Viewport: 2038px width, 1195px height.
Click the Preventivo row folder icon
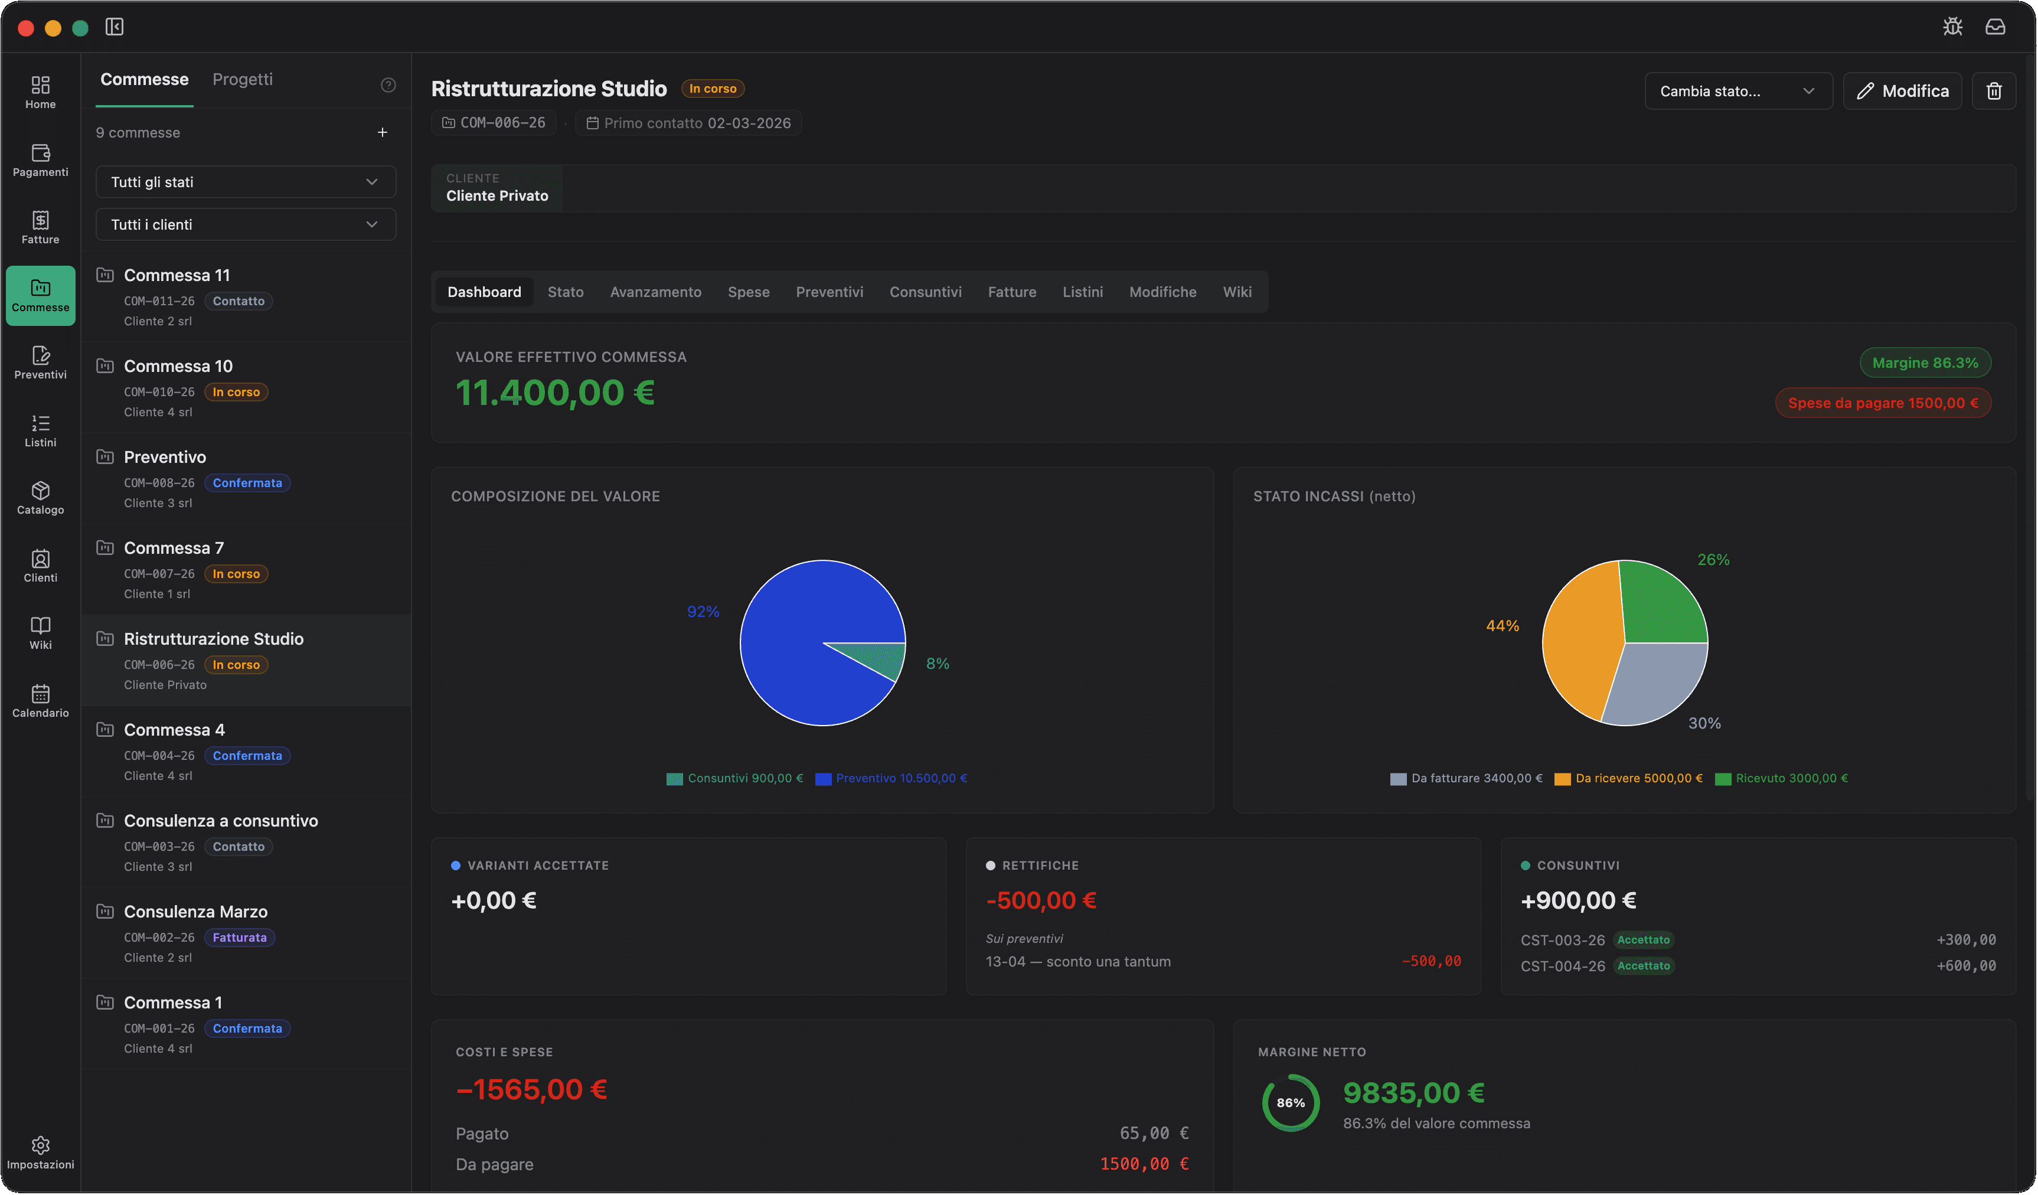pos(105,457)
